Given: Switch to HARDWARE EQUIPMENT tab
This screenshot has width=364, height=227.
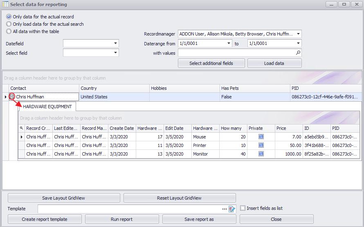Looking at the screenshot, I should (x=47, y=107).
